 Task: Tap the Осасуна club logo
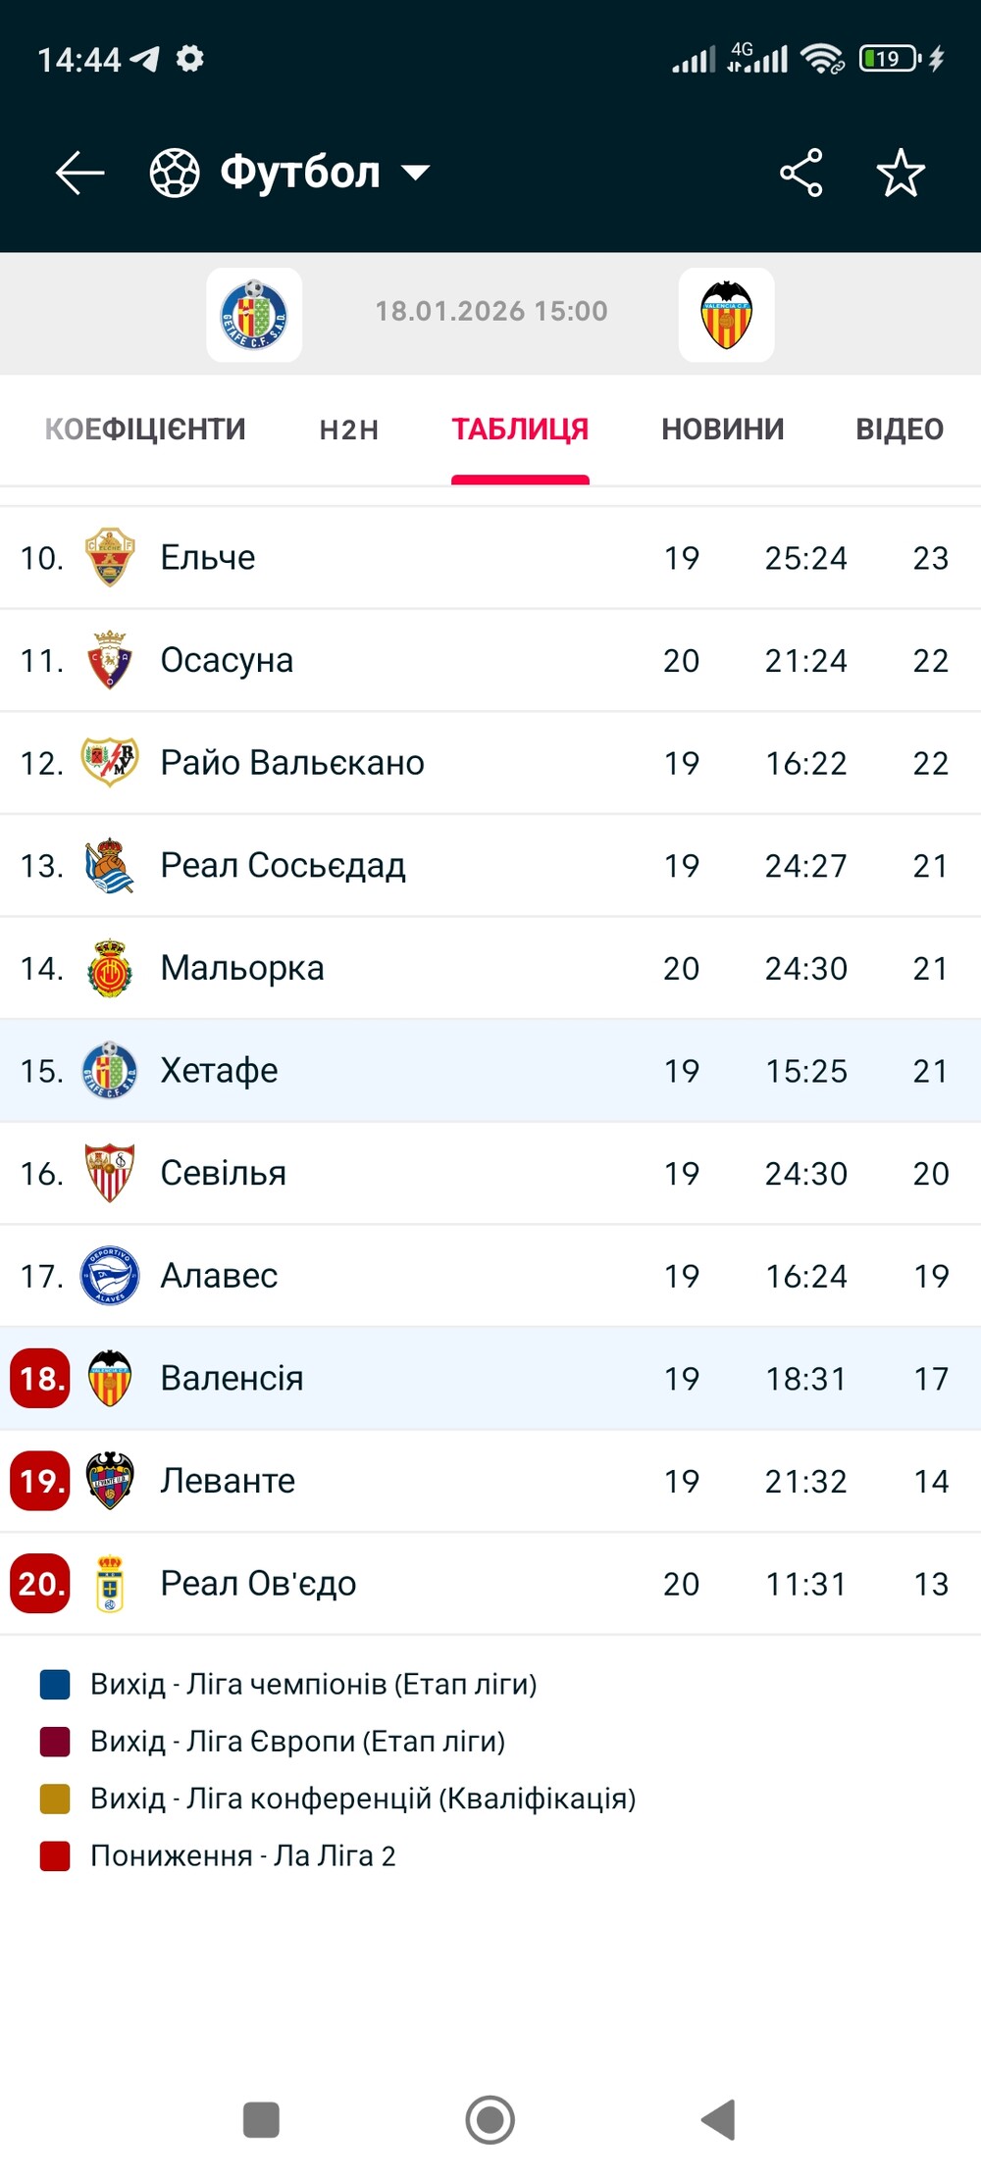110,660
